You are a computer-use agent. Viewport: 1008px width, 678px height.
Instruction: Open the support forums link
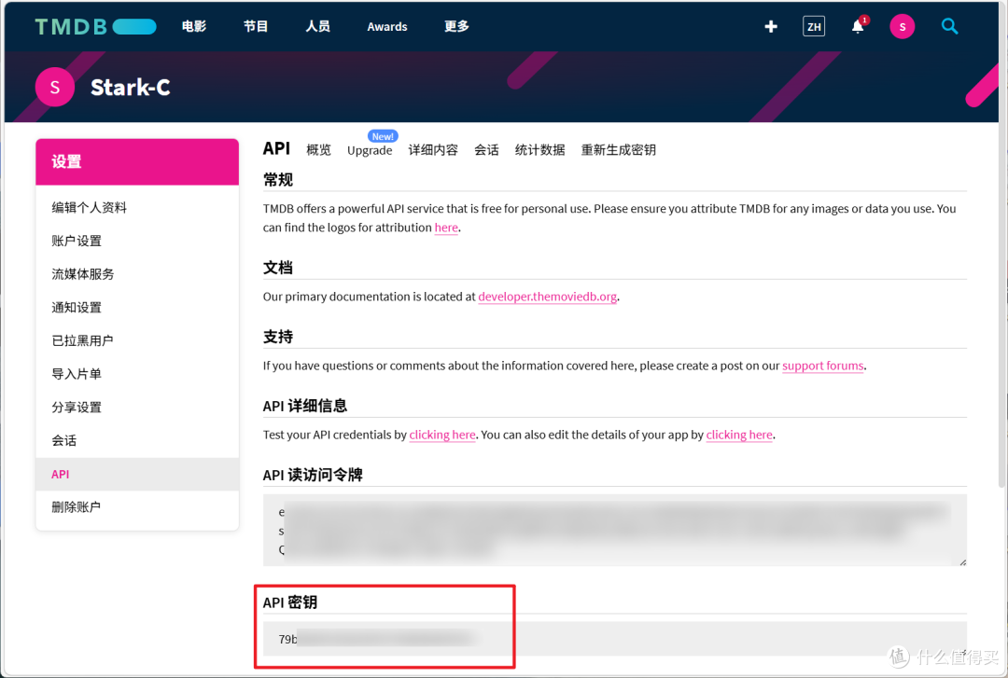pos(823,366)
